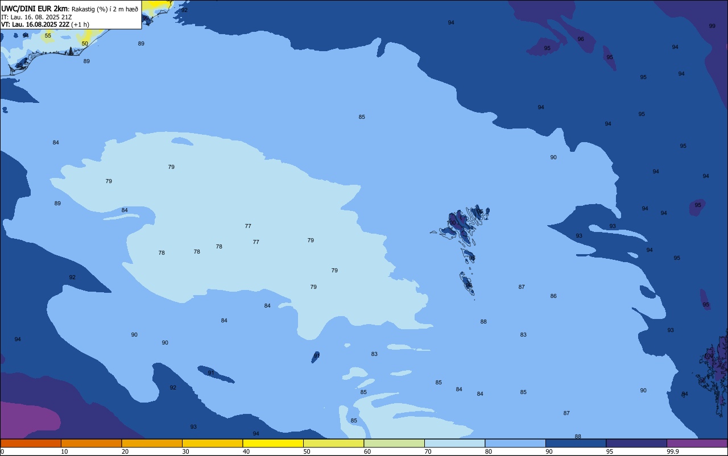Click the "20" legend scale label

tap(125, 451)
